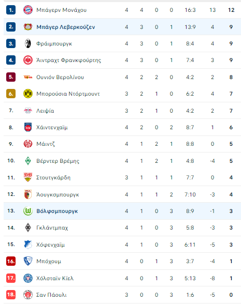Click the Wolfsburg green W logo

28,211
